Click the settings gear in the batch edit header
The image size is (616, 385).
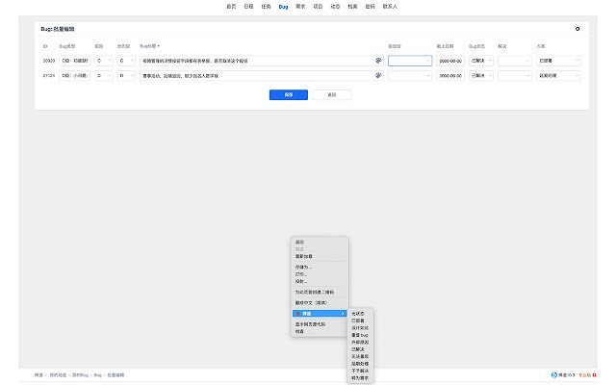pos(577,29)
